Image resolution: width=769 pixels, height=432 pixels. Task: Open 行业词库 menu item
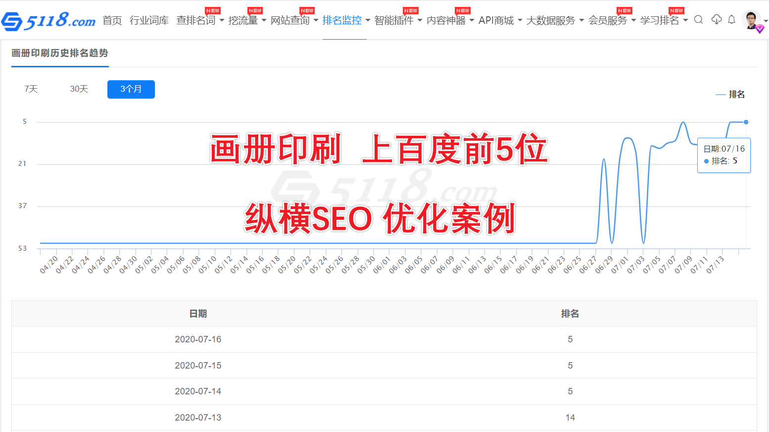tap(149, 20)
